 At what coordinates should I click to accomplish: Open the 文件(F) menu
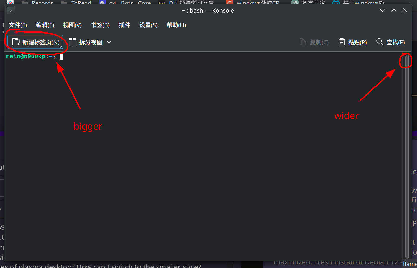18,25
